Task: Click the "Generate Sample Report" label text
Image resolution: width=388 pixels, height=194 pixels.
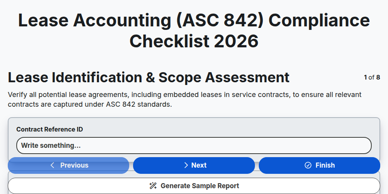Action: [200, 186]
